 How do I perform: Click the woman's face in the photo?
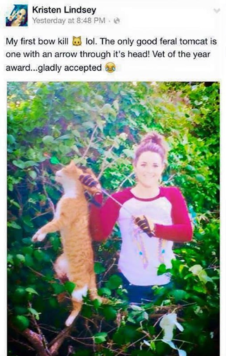click(149, 168)
